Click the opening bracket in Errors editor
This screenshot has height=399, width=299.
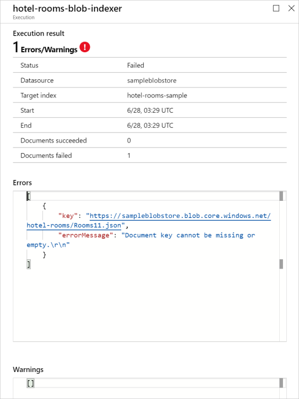click(x=29, y=196)
